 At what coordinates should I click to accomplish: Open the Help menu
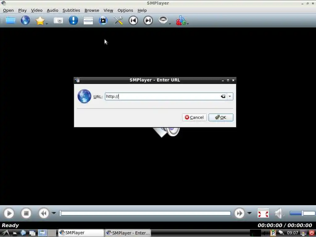142,10
